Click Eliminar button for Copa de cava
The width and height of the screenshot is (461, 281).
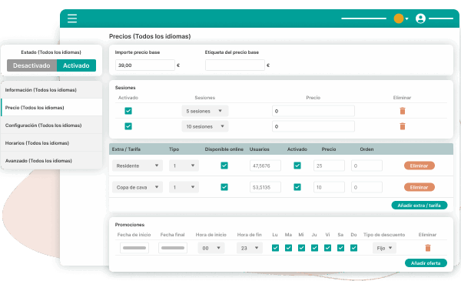point(420,187)
